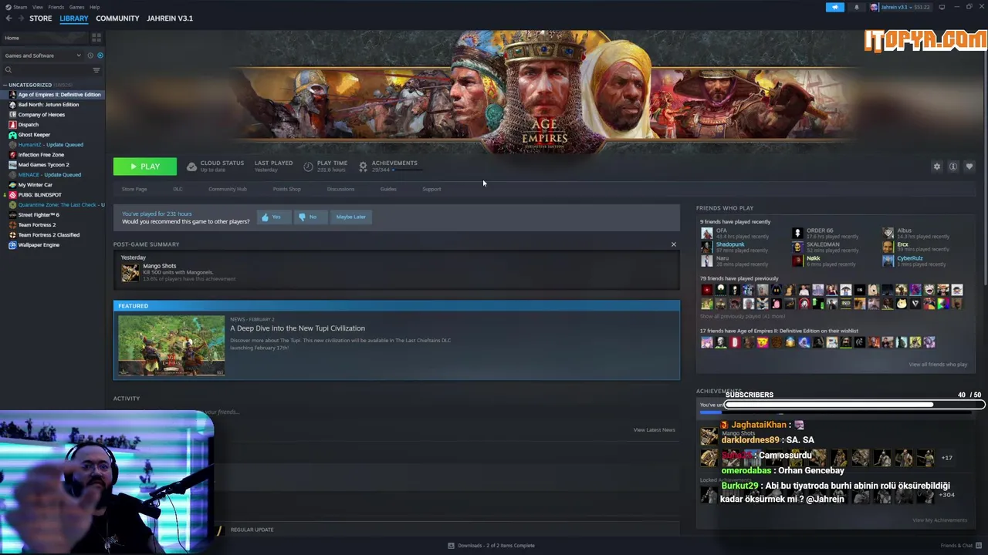This screenshot has height=555, width=988.
Task: Go back with the navigation arrow
Action: click(9, 18)
